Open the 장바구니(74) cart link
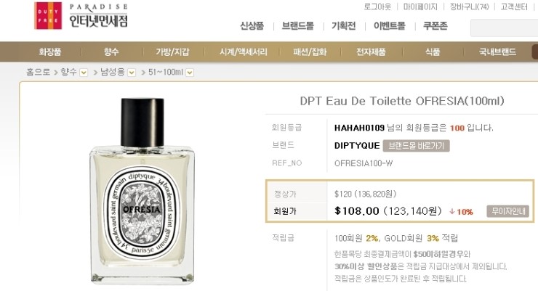Screen dimensions: 538x291 470,7
